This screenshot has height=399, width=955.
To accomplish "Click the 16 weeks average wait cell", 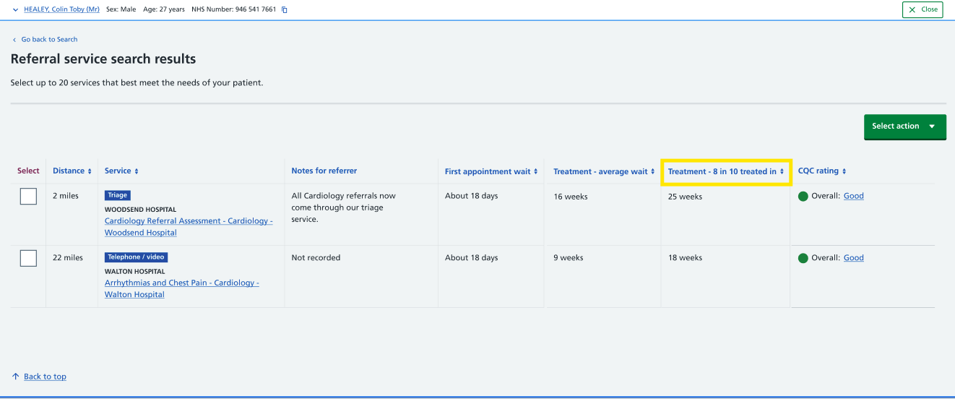I will [571, 197].
